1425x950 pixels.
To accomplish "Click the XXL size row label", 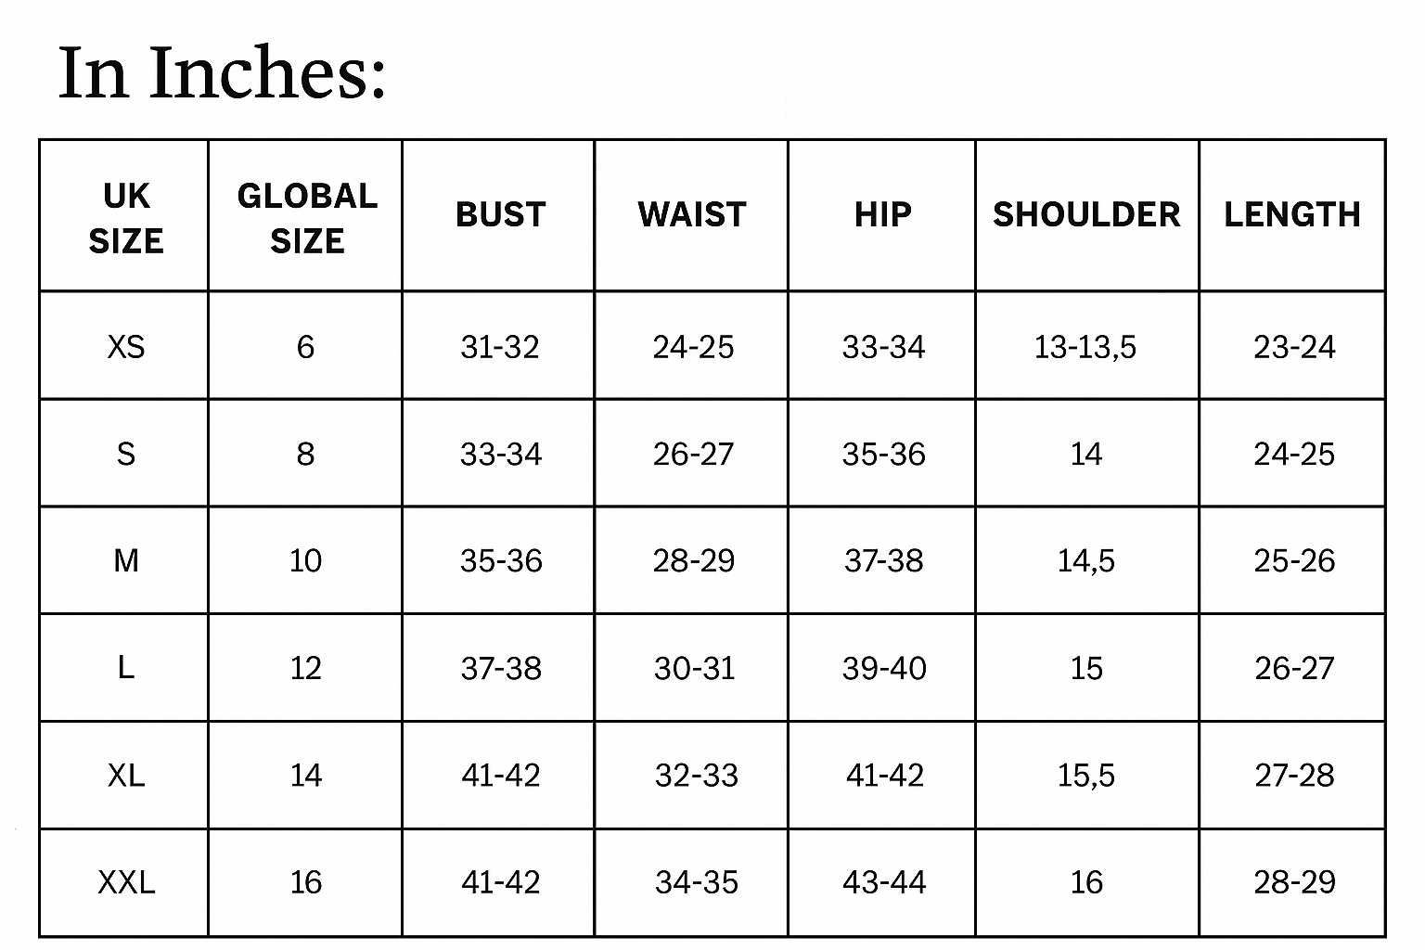I will 126,881.
